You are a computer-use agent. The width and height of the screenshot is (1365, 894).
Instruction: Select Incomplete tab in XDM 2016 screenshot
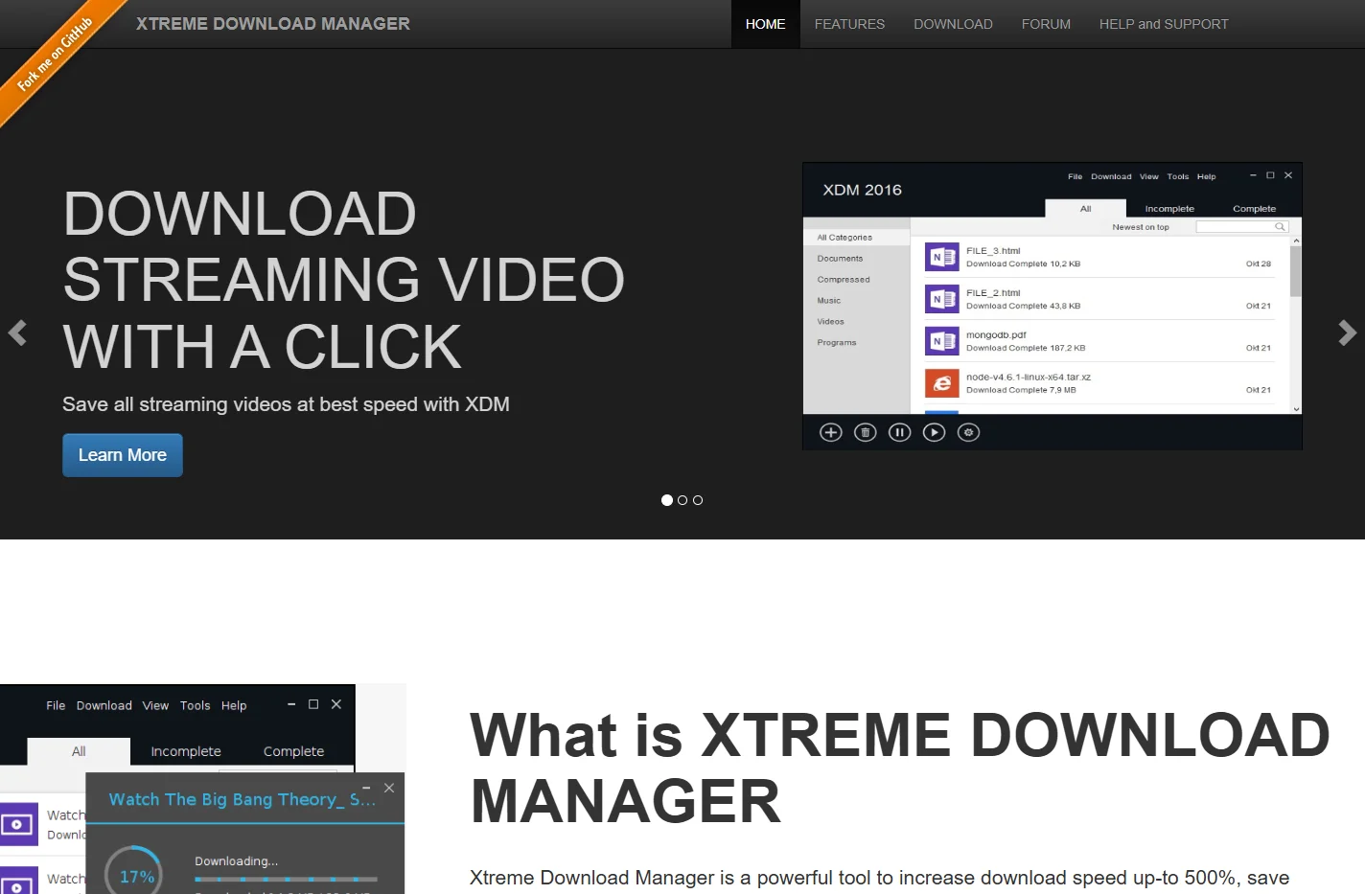click(x=1169, y=209)
